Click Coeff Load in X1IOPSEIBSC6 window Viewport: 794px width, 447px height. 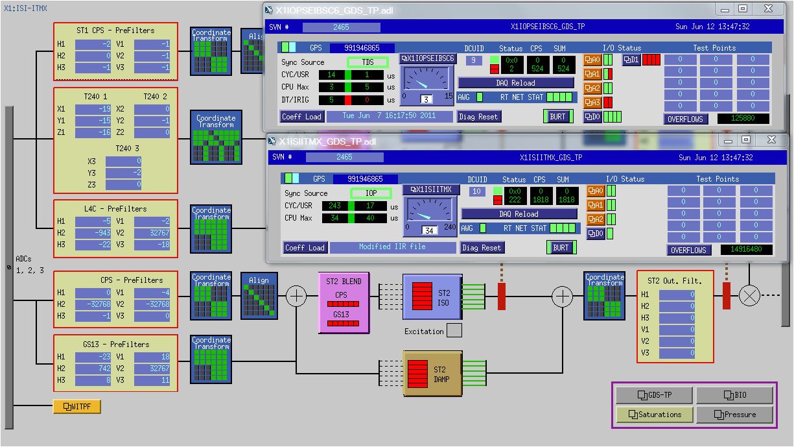(x=301, y=117)
